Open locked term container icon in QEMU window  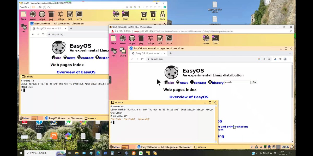215,40
